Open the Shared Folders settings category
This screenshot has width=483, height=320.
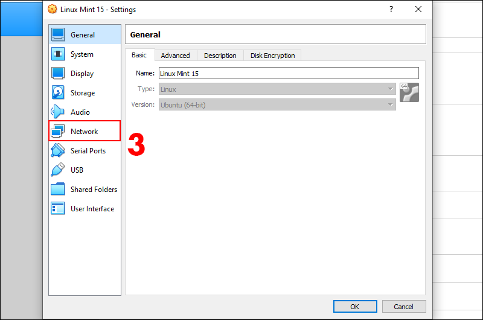coord(85,189)
